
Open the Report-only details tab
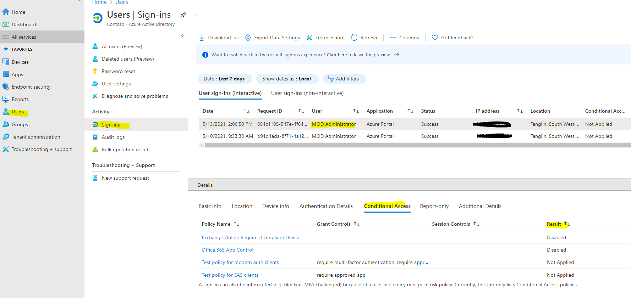click(434, 206)
